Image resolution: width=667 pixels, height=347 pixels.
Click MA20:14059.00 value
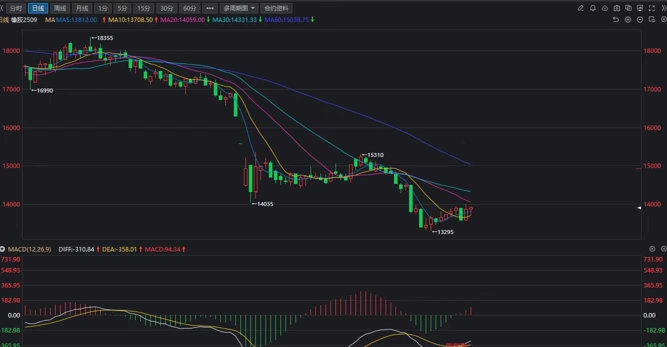(x=182, y=19)
